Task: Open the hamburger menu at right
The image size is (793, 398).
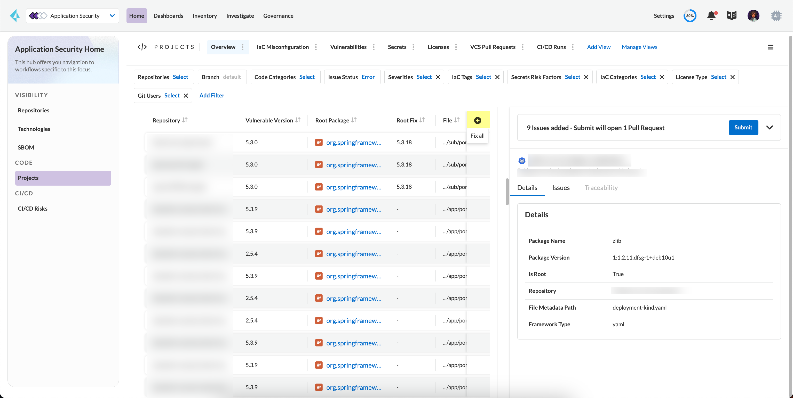Action: pyautogui.click(x=771, y=47)
